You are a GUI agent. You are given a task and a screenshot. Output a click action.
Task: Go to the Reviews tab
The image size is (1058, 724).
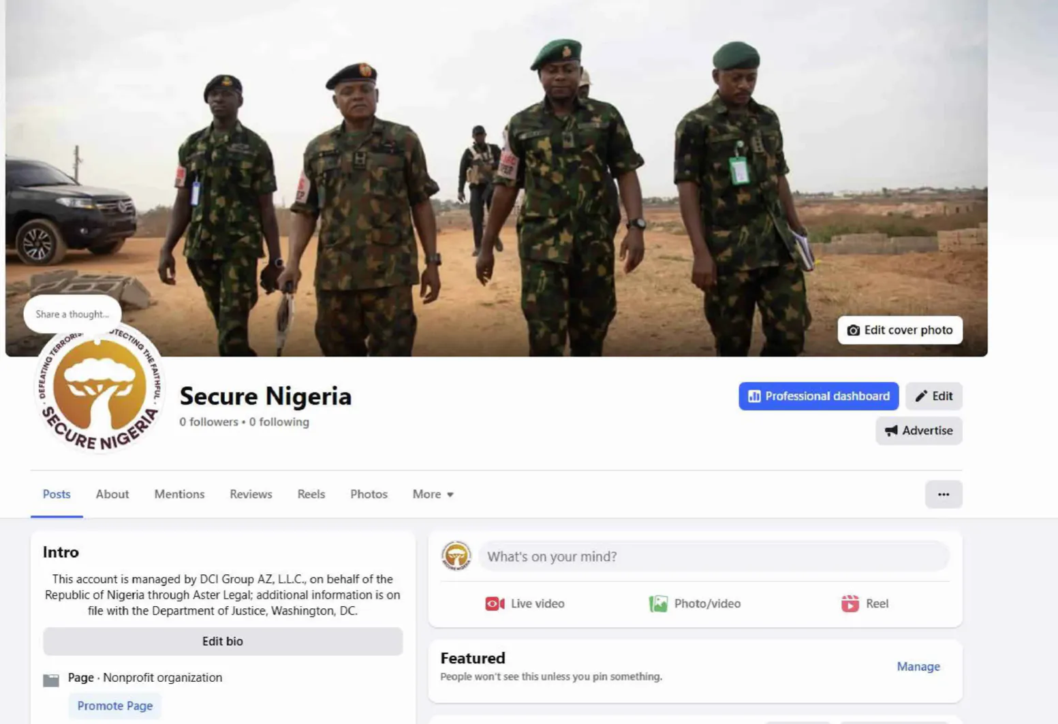(251, 494)
